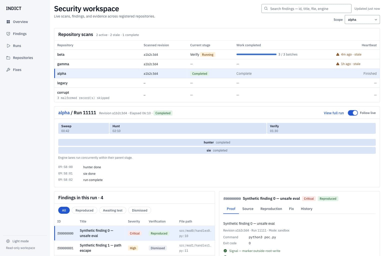Select the legacy repository row
Image resolution: width=384 pixels, height=256 pixels.
217,83
